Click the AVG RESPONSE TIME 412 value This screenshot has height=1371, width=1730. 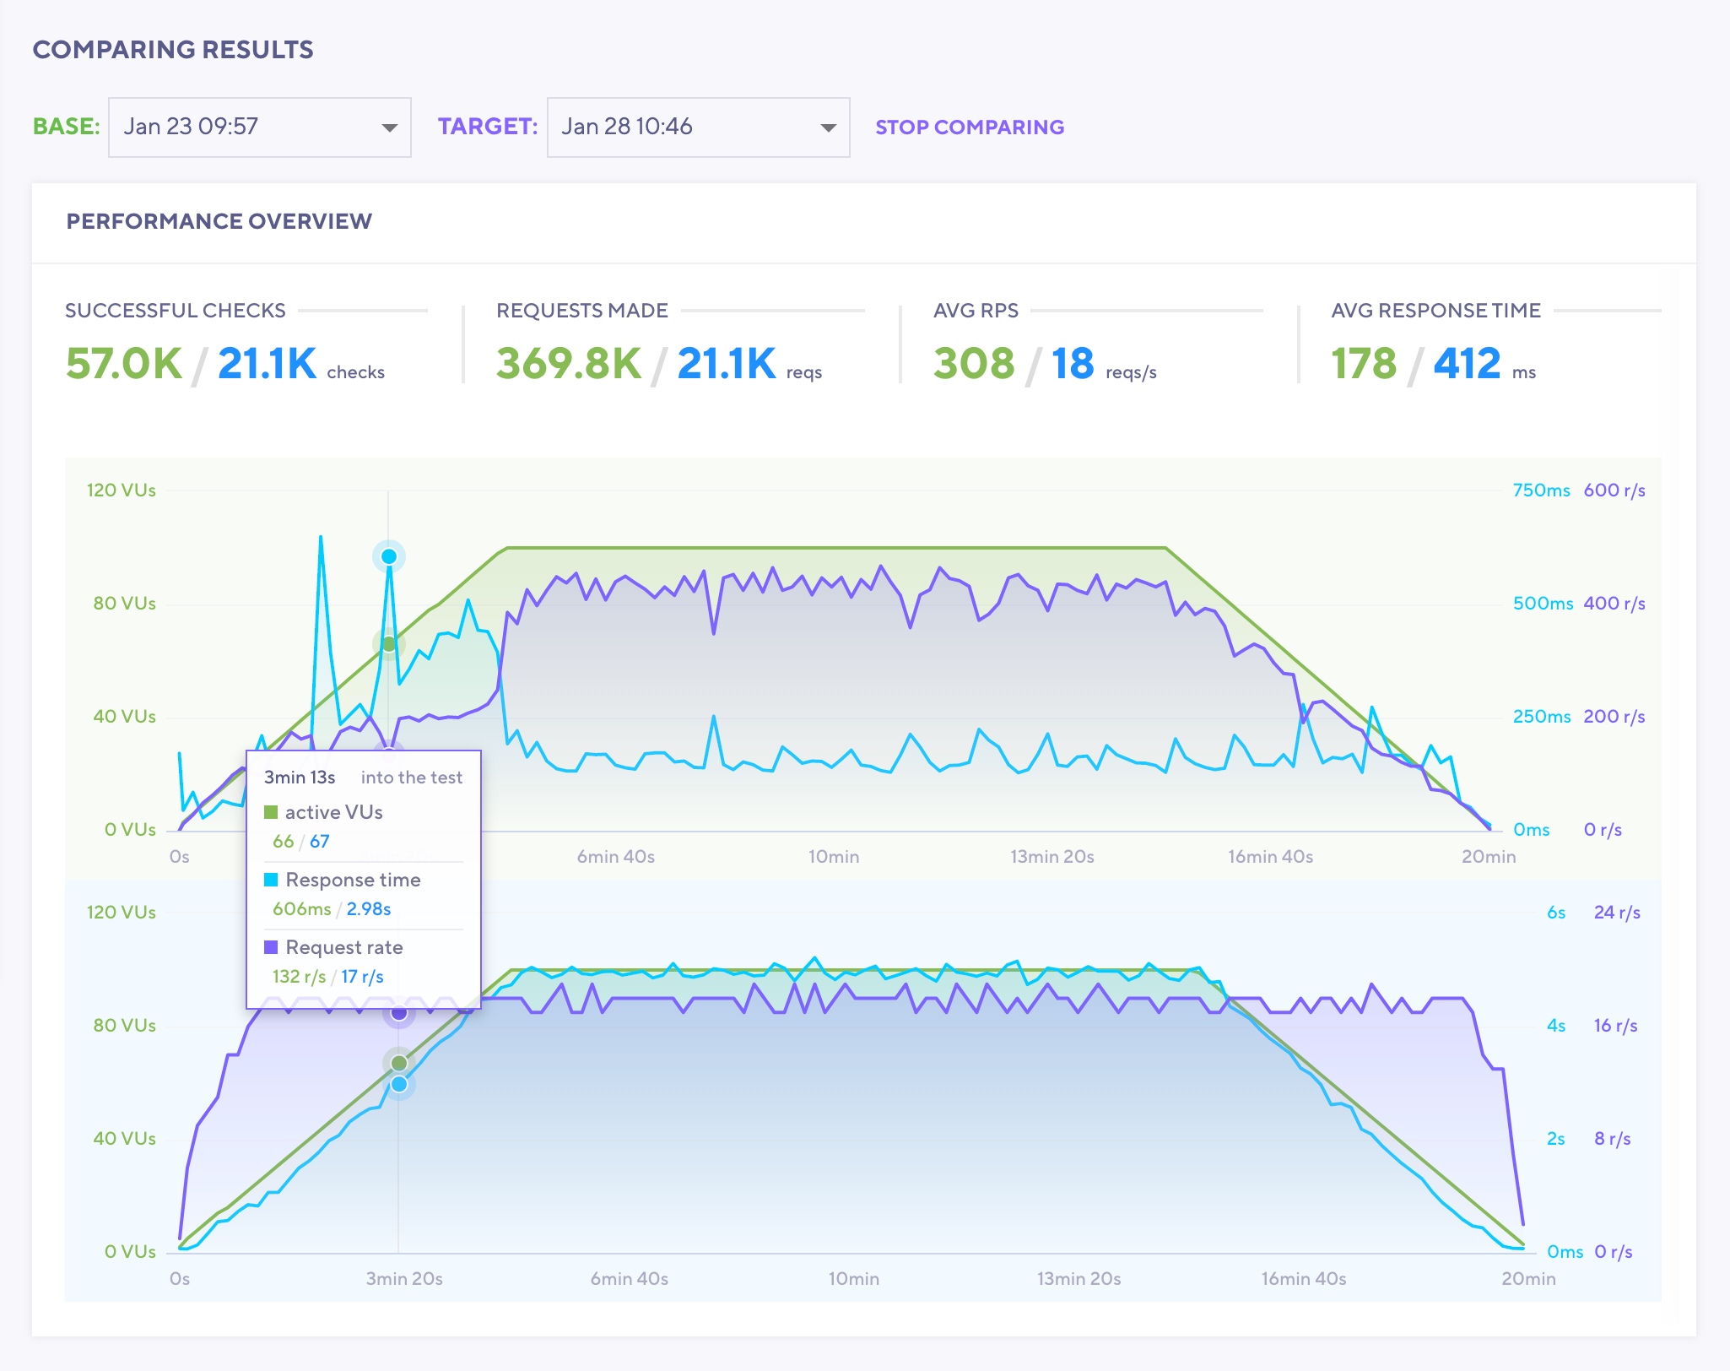(1467, 364)
